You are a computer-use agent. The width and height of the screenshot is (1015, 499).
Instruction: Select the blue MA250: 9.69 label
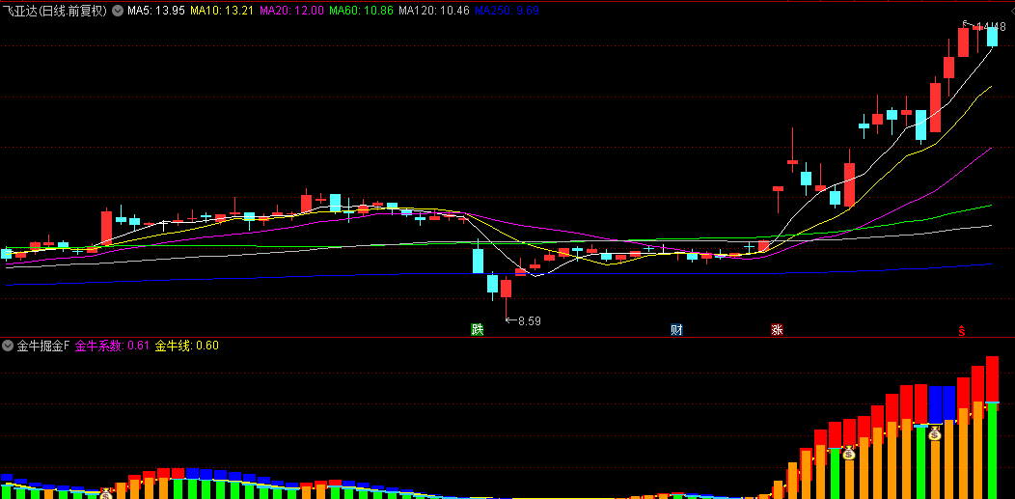click(507, 11)
